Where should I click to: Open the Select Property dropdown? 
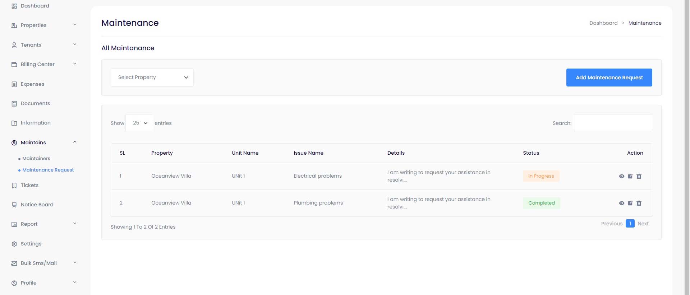coord(152,78)
